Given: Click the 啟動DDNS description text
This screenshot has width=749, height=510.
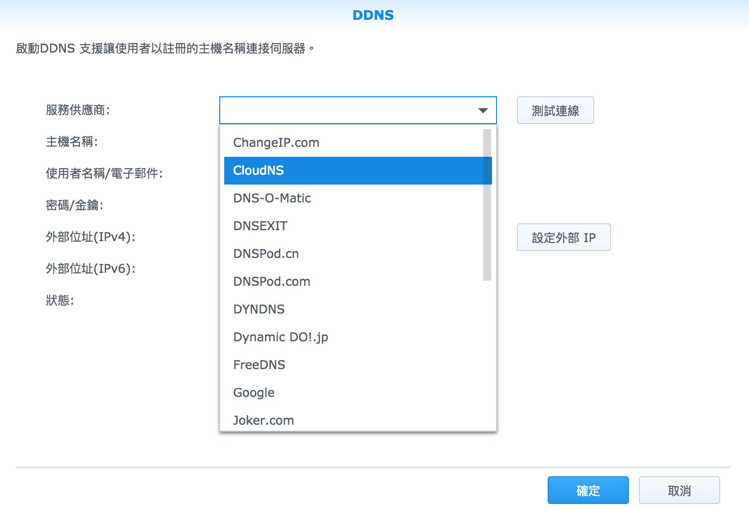Looking at the screenshot, I should (x=165, y=49).
